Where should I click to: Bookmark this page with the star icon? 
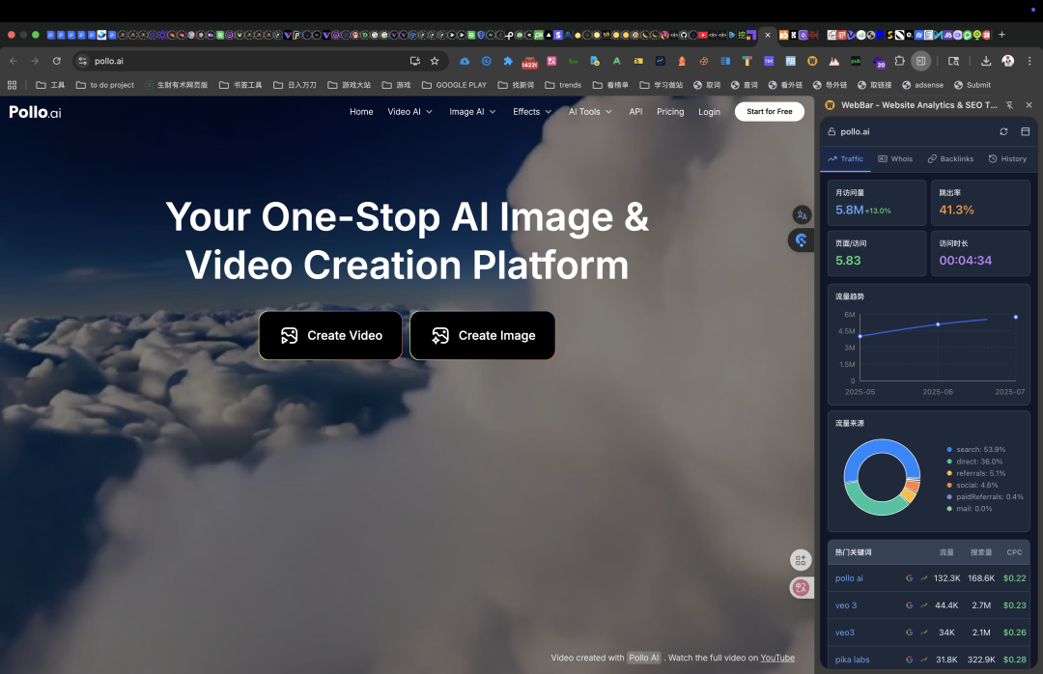(x=435, y=61)
